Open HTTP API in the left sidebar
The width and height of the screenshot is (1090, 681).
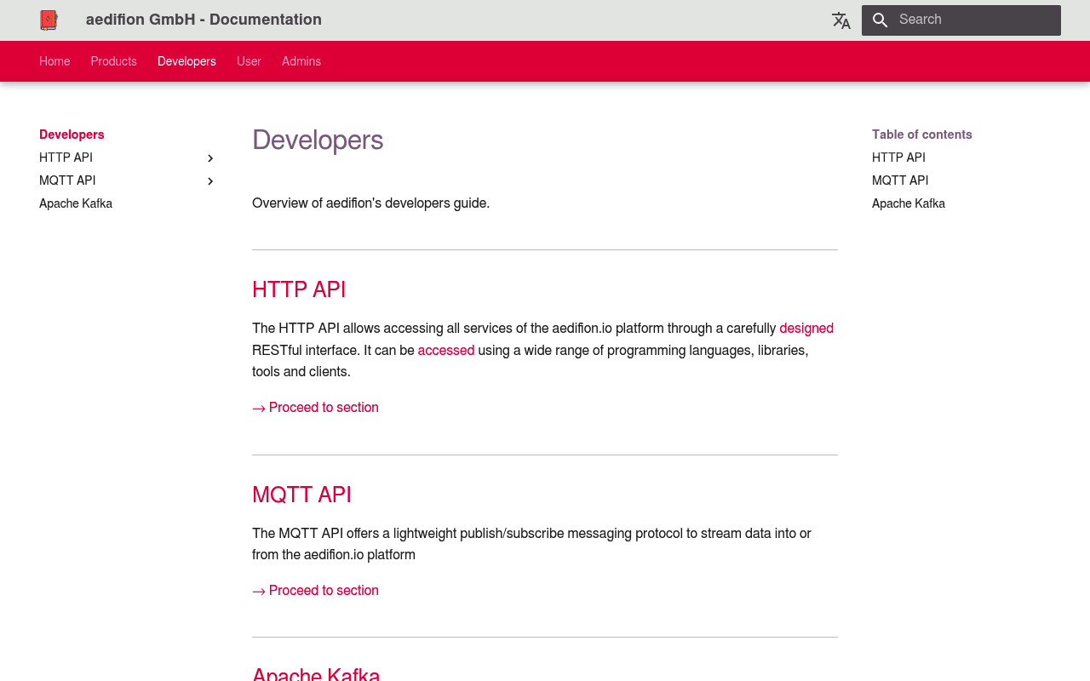point(66,157)
